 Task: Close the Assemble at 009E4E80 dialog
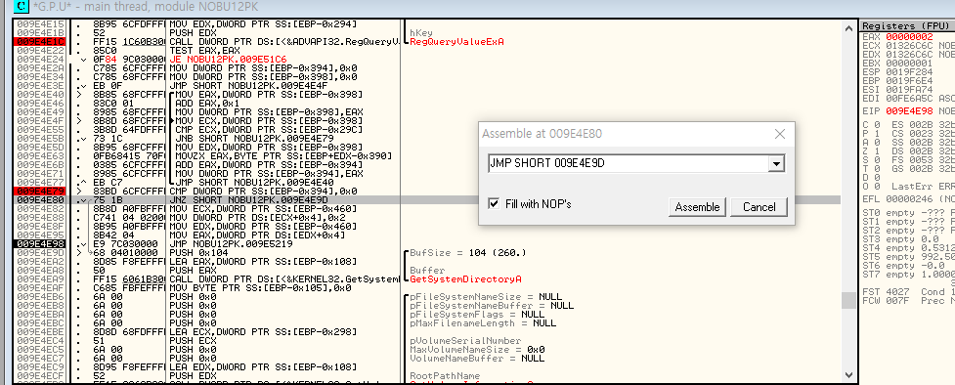pos(780,134)
